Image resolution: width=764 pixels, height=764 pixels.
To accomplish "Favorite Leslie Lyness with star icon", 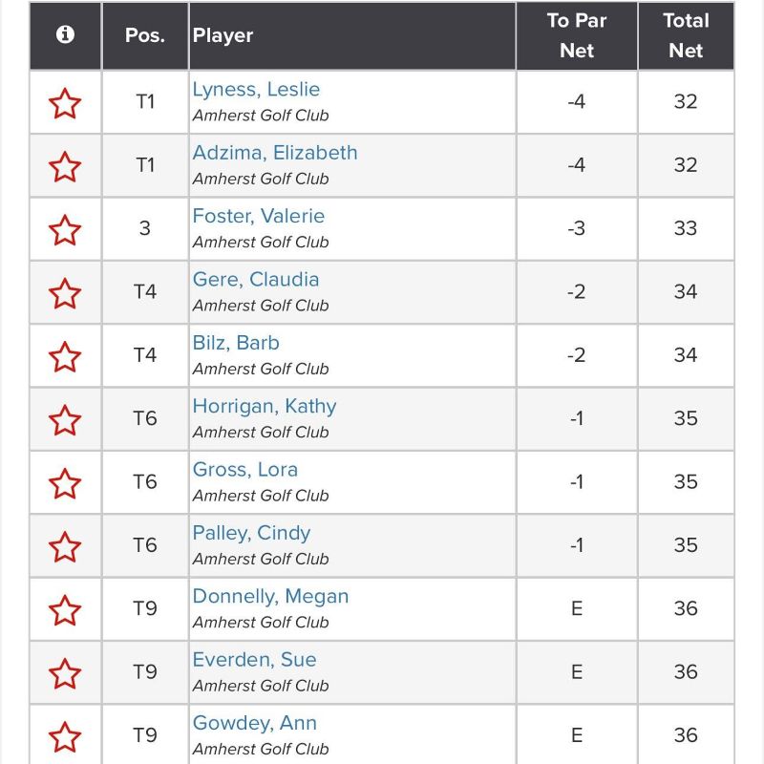I will [65, 103].
